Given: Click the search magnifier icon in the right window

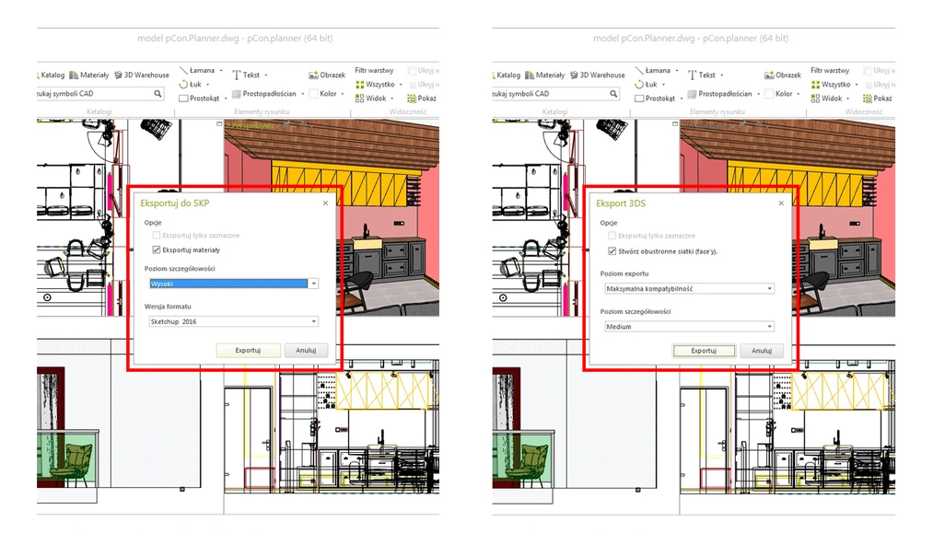Looking at the screenshot, I should tap(613, 94).
